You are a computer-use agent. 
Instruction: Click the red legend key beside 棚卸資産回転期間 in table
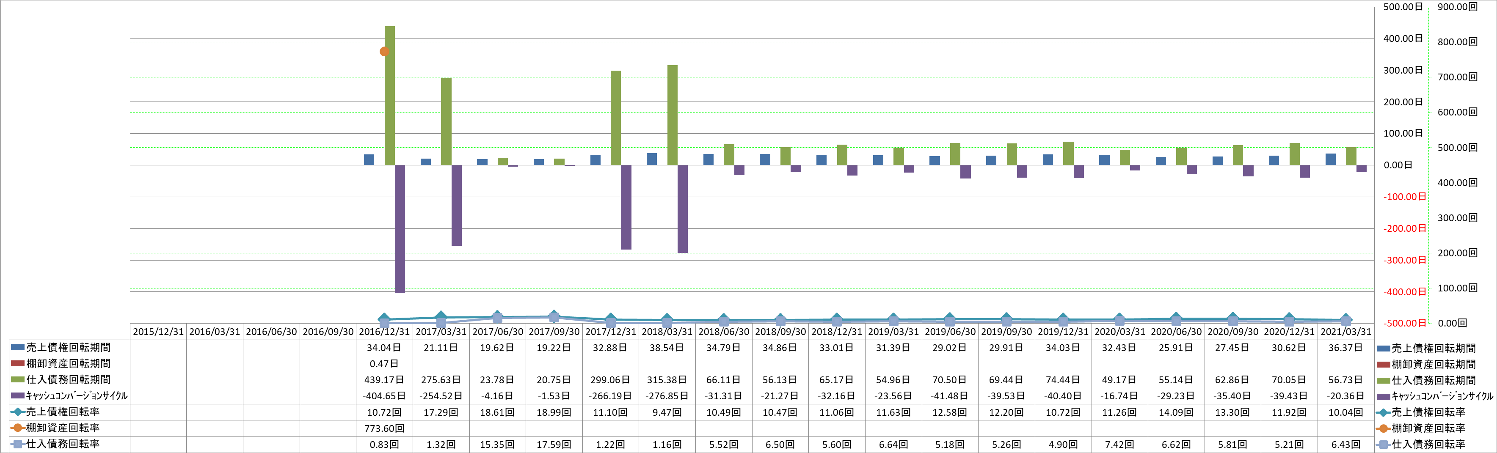pos(17,364)
